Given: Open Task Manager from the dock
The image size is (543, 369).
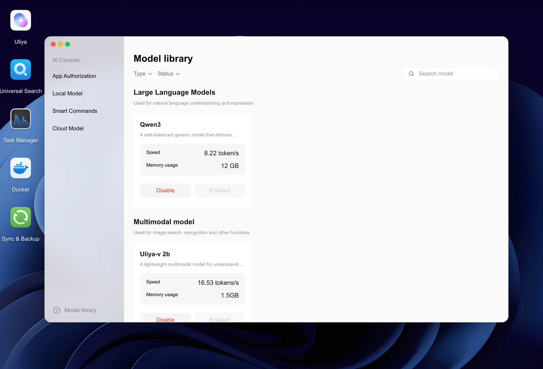Looking at the screenshot, I should tap(20, 119).
